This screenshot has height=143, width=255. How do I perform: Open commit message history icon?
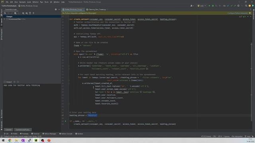[18, 82]
